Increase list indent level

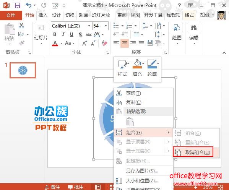coord(125,34)
